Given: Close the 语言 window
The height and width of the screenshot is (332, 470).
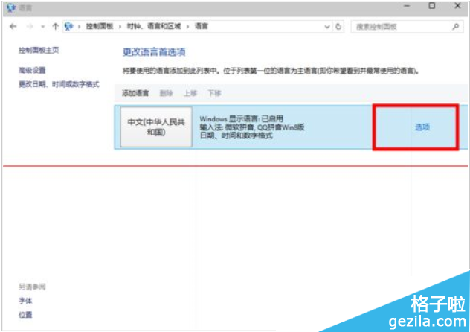Looking at the screenshot, I should (x=457, y=6).
